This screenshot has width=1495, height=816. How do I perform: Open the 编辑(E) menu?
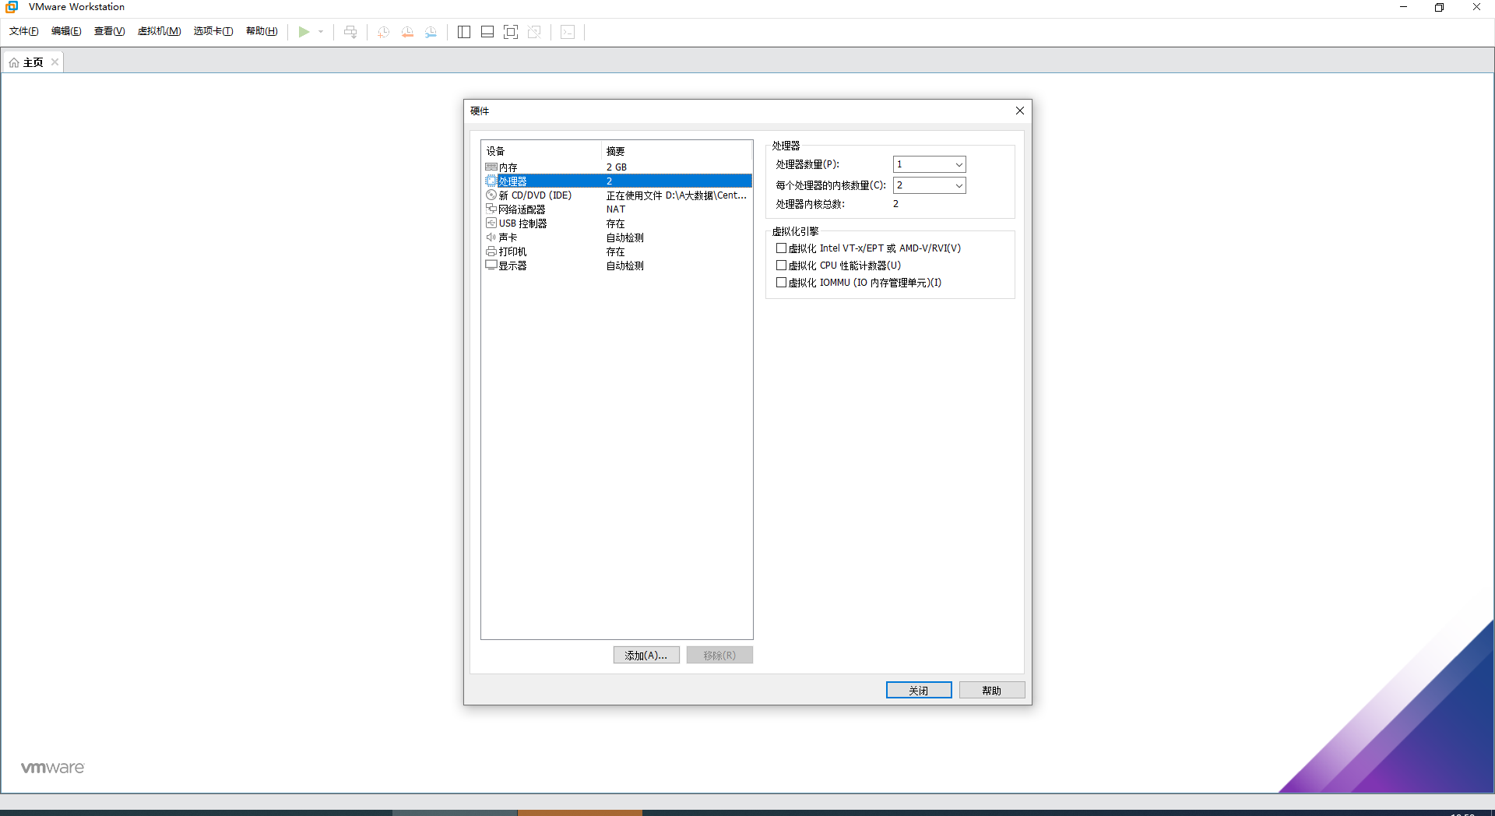coord(66,31)
